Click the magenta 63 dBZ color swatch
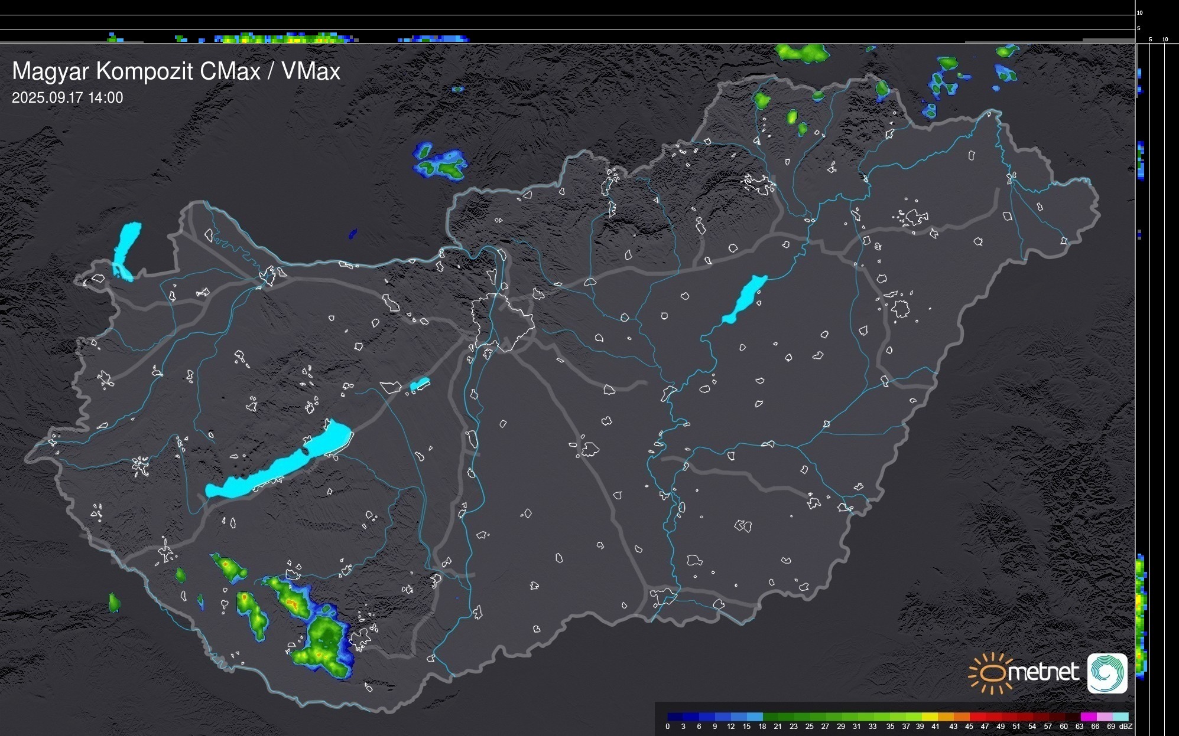This screenshot has height=736, width=1179. click(1088, 717)
